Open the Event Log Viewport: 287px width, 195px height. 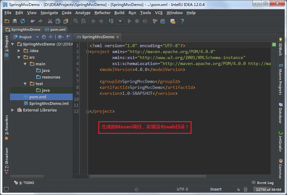(263, 182)
